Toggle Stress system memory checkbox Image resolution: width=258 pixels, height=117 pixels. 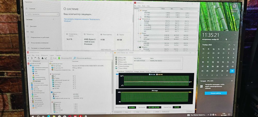point(118,64)
